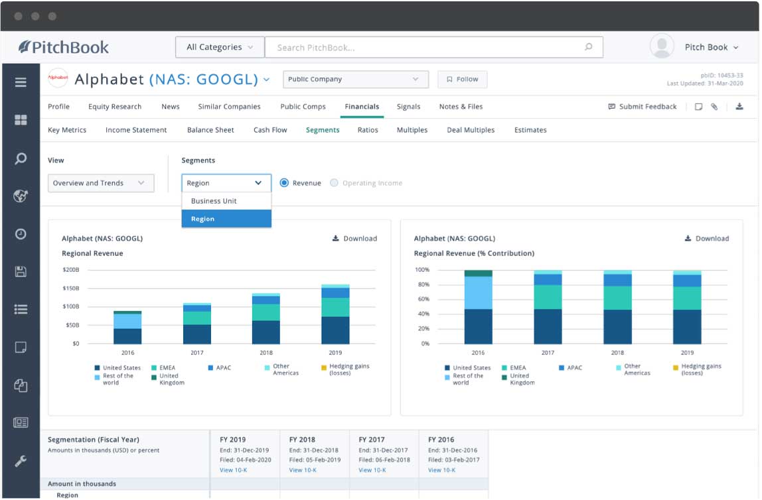Click the download icon beside the paperclip
The width and height of the screenshot is (762, 500).
pos(739,107)
